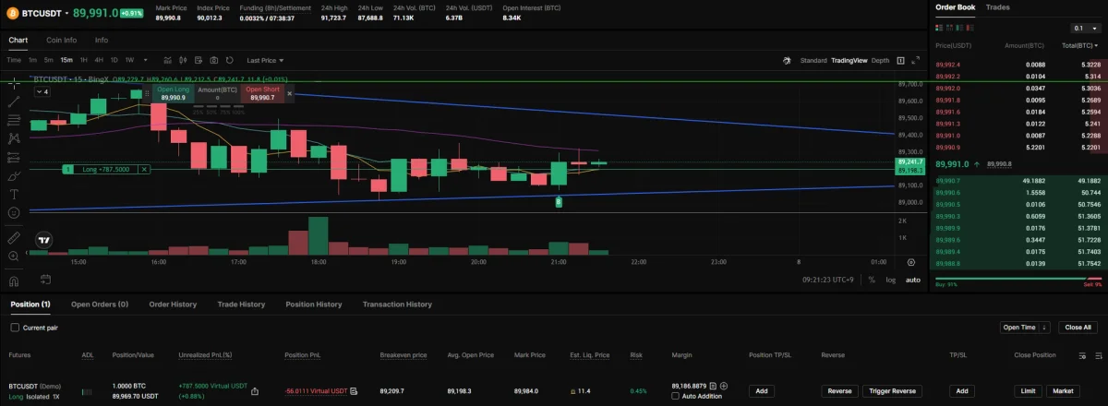Select the brush drawing tool
The width and height of the screenshot is (1108, 406).
14,175
